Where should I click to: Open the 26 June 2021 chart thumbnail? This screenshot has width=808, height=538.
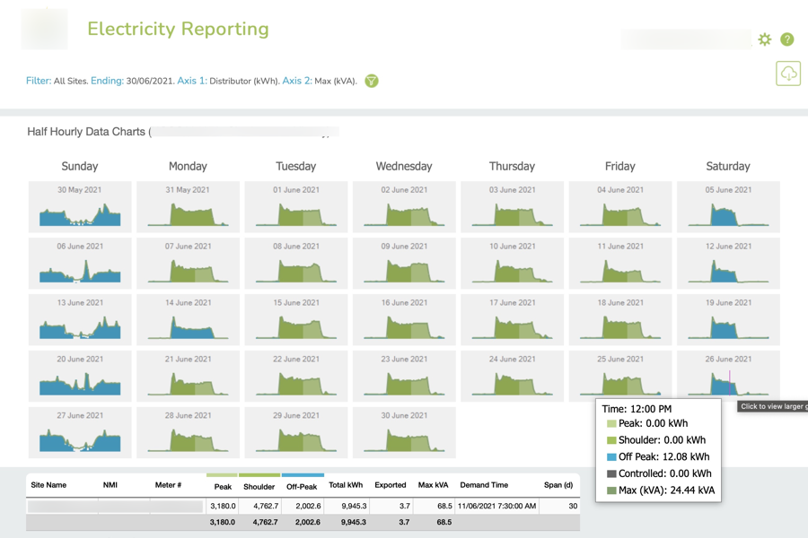point(728,377)
